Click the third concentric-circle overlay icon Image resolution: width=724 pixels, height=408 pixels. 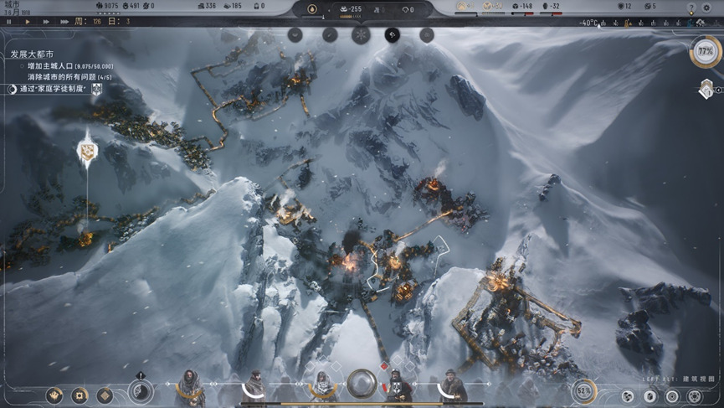tap(672, 396)
